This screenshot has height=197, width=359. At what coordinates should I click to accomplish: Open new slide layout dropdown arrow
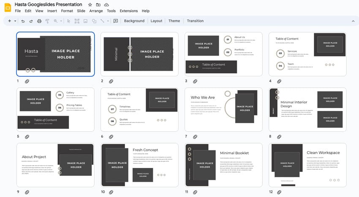coord(15,21)
